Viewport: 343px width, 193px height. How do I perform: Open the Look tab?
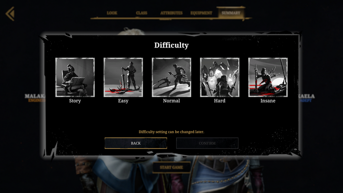pos(112,13)
